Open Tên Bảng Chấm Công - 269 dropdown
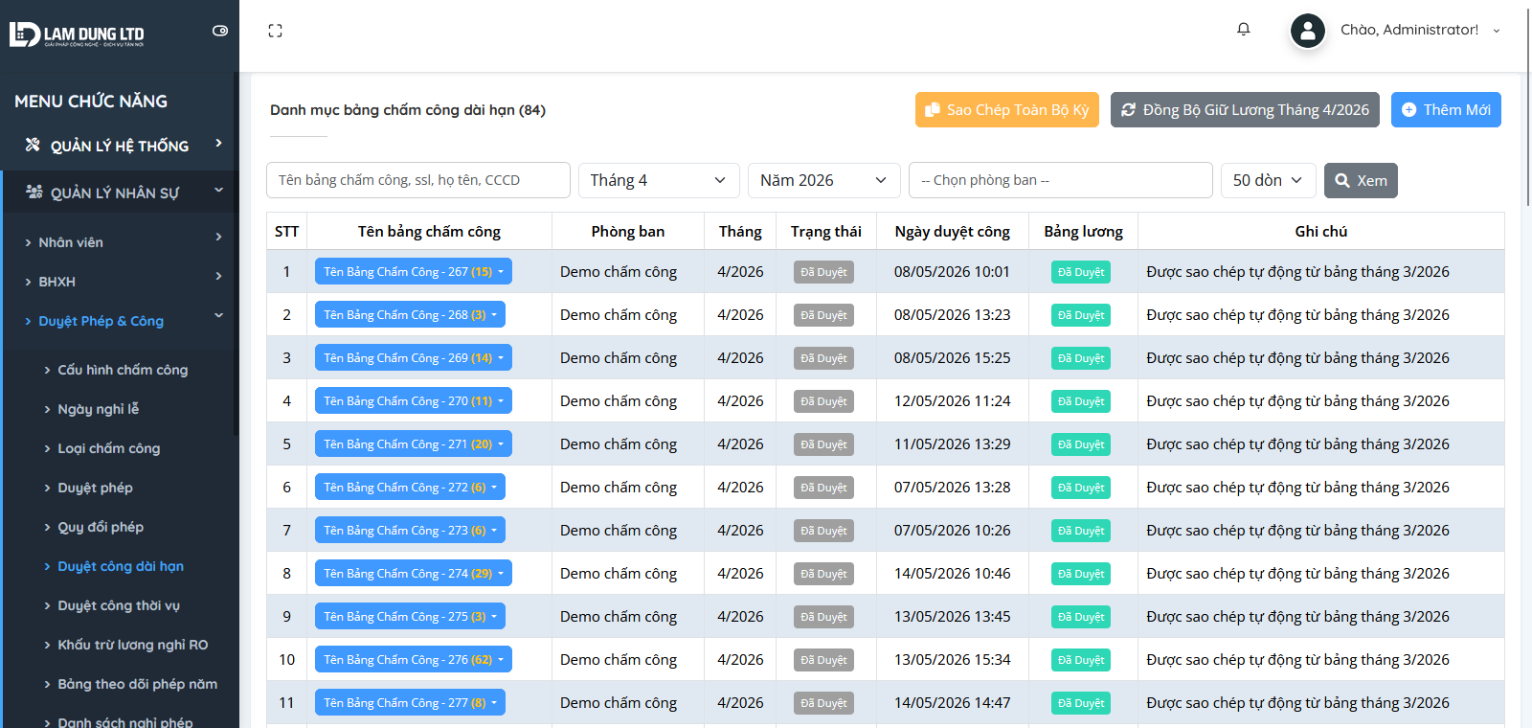Image resolution: width=1532 pixels, height=728 pixels. pos(414,357)
